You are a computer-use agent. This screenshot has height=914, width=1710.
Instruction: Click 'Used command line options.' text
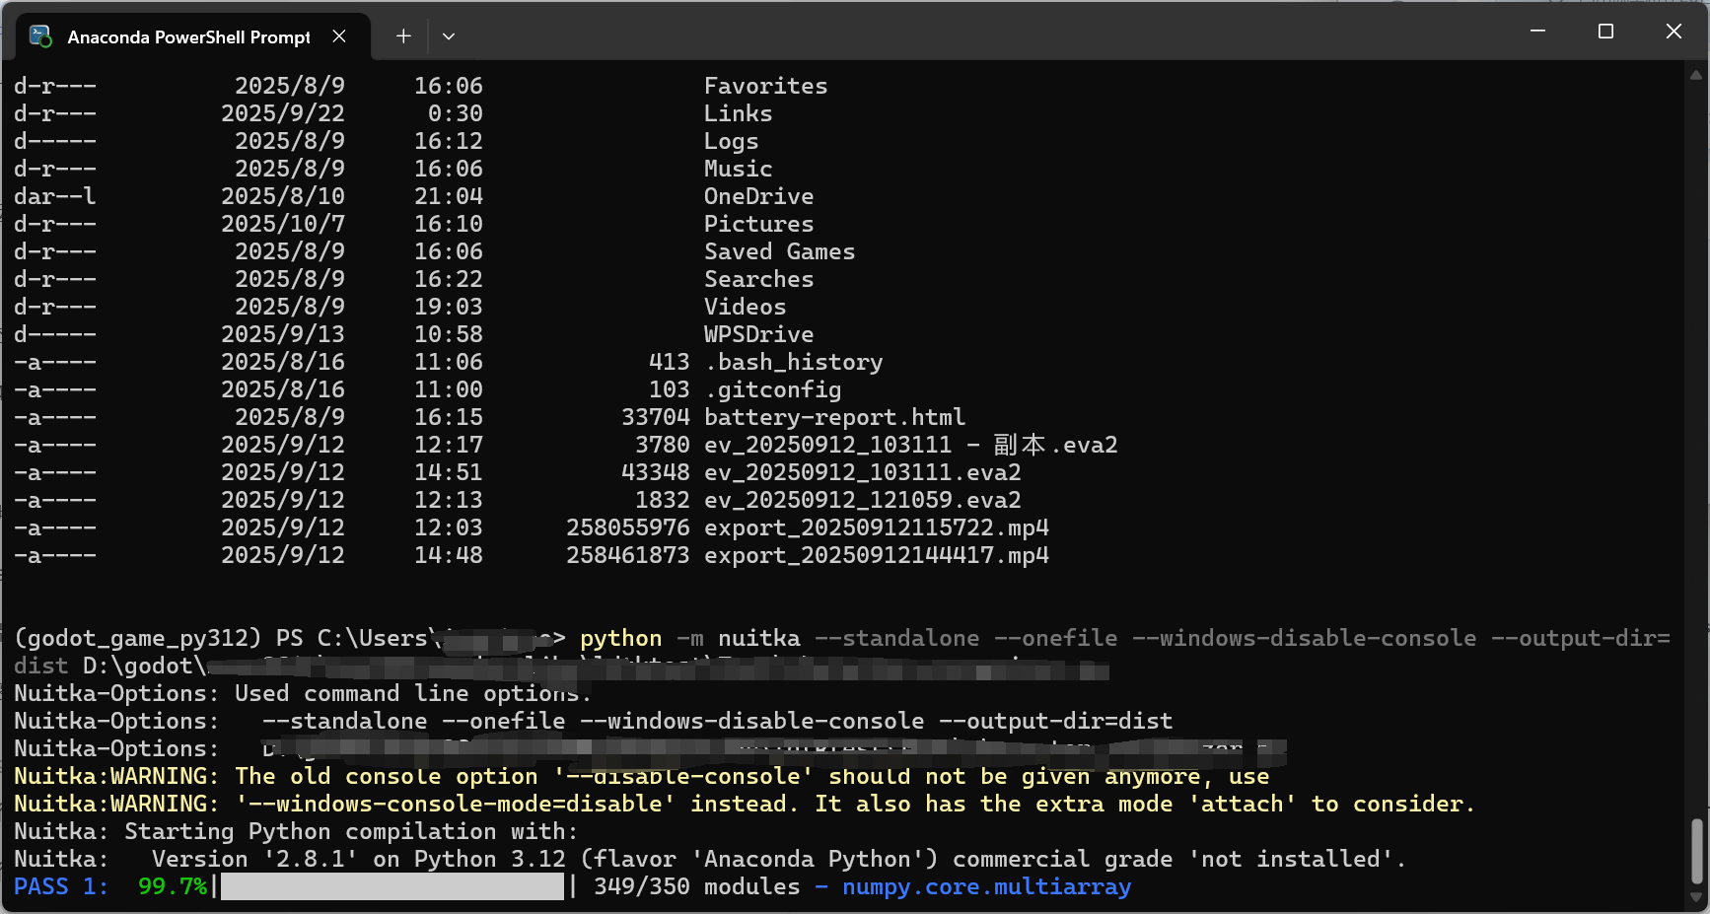(413, 693)
